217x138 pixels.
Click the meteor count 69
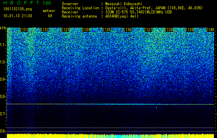[x=50, y=16]
